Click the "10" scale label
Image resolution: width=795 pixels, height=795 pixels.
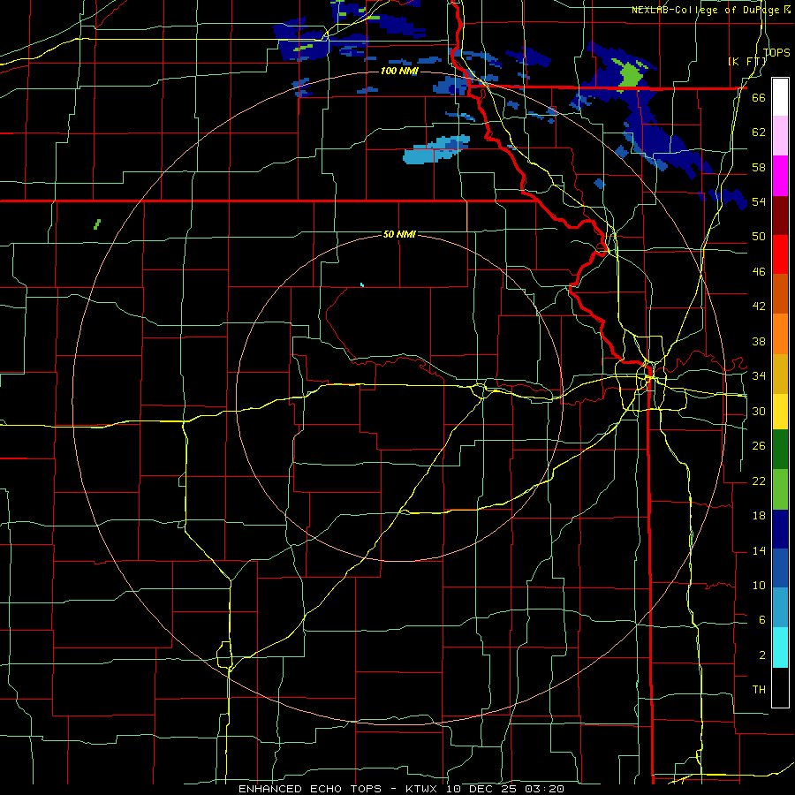coord(759,585)
